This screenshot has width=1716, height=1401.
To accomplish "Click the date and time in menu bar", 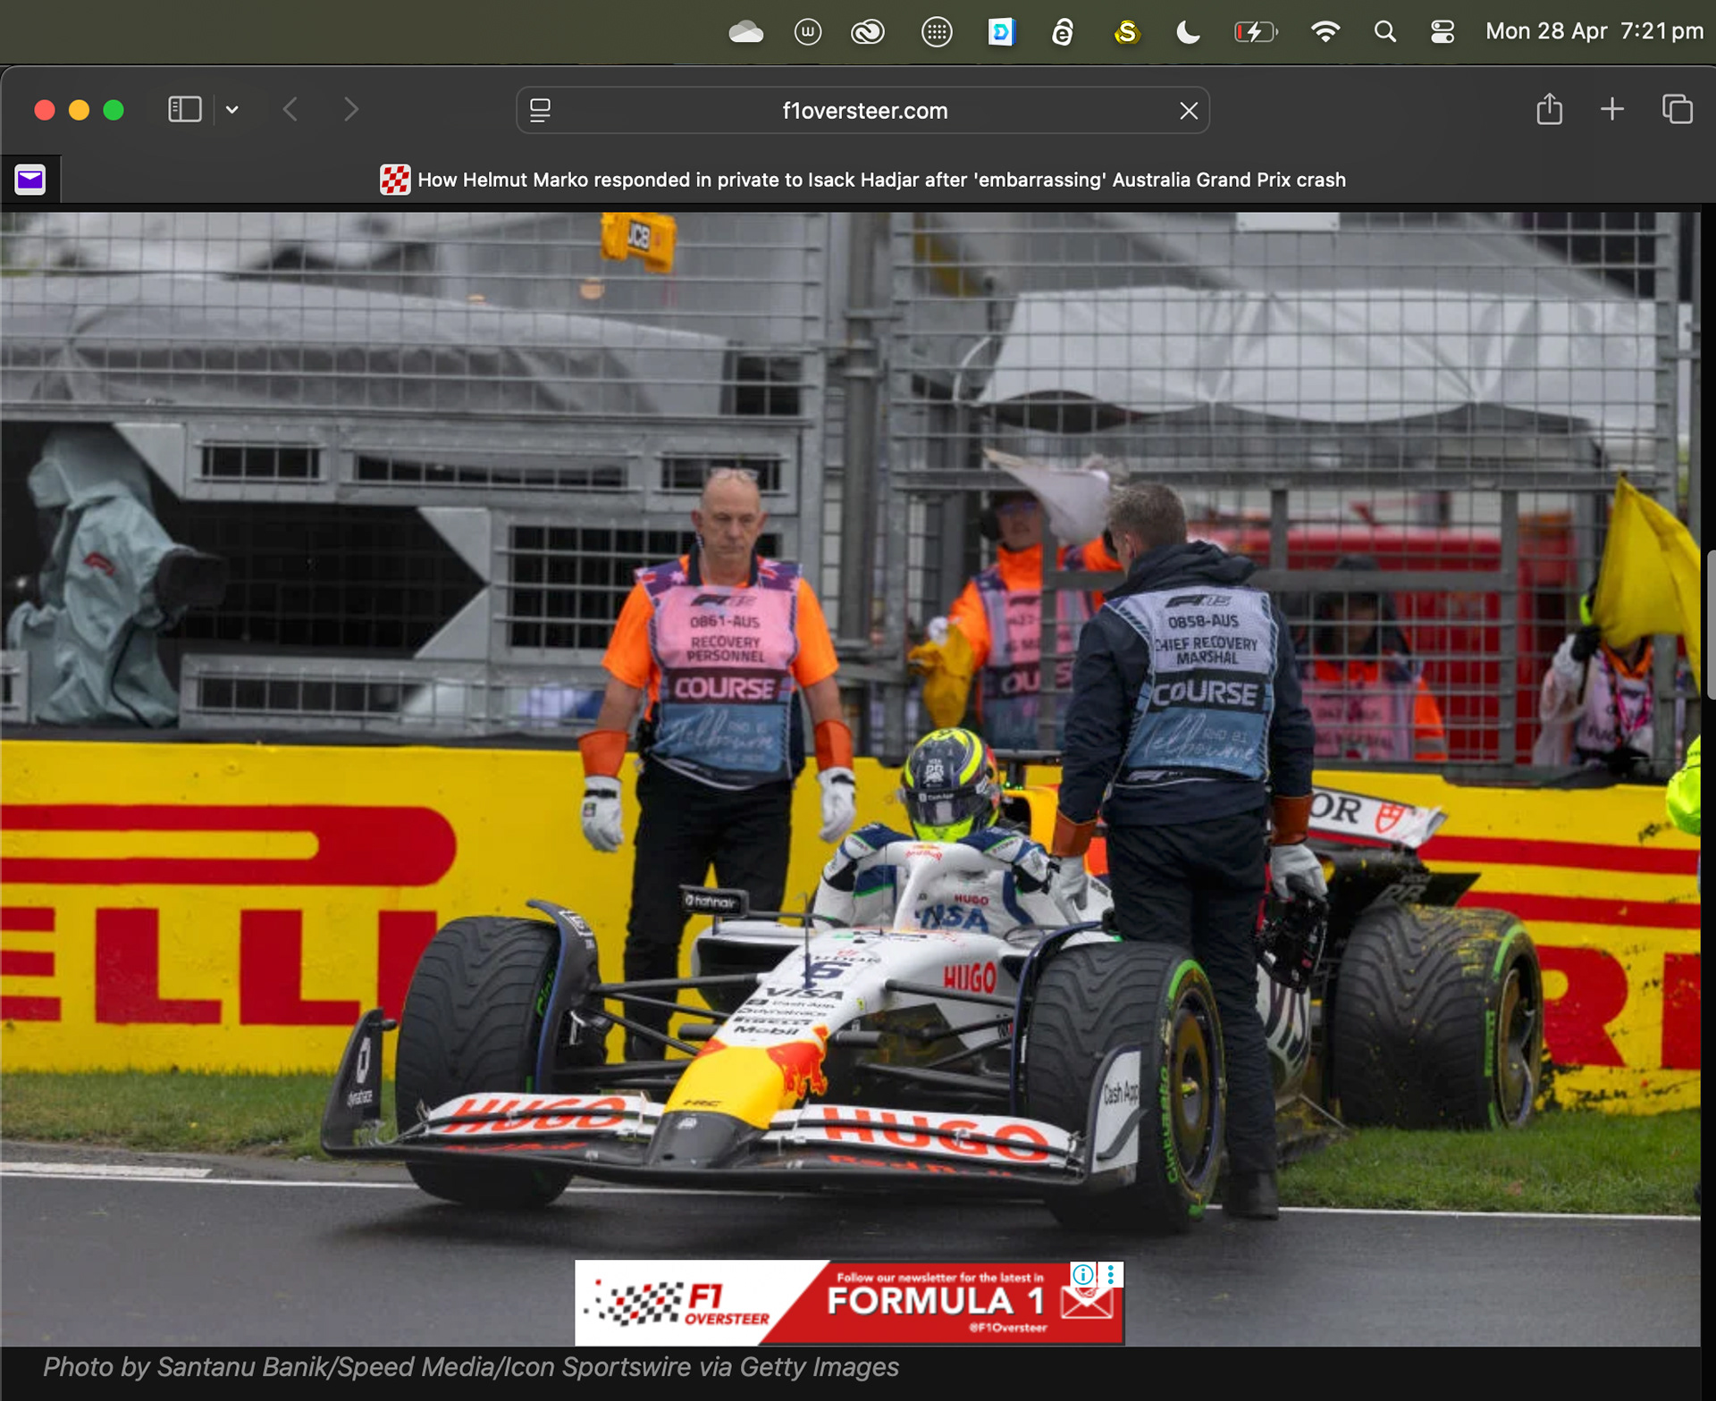I will [1594, 32].
